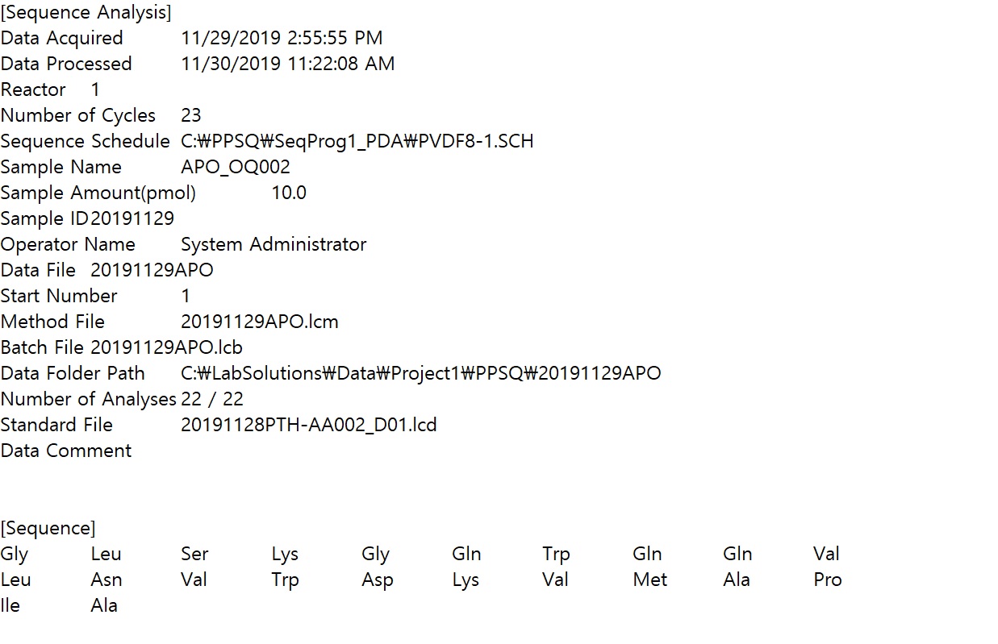Click the [Sequence Analysis] header text
This screenshot has height=644, width=998.
[86, 12]
